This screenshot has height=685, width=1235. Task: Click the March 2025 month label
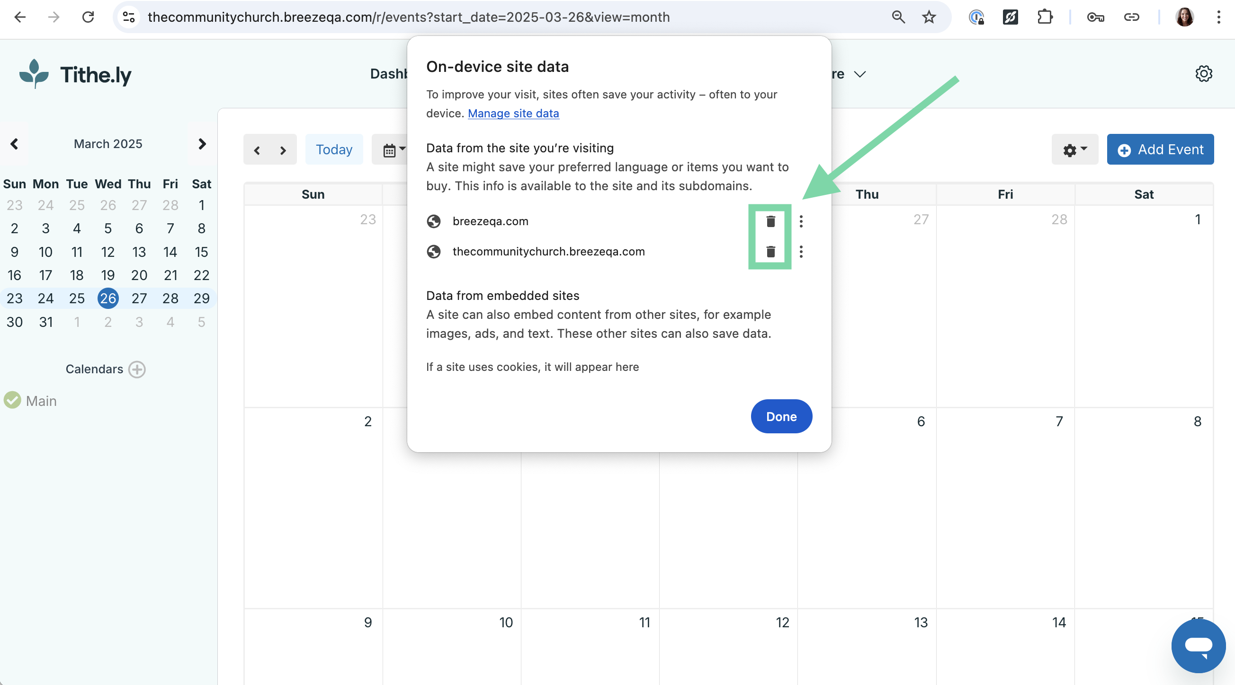(108, 144)
